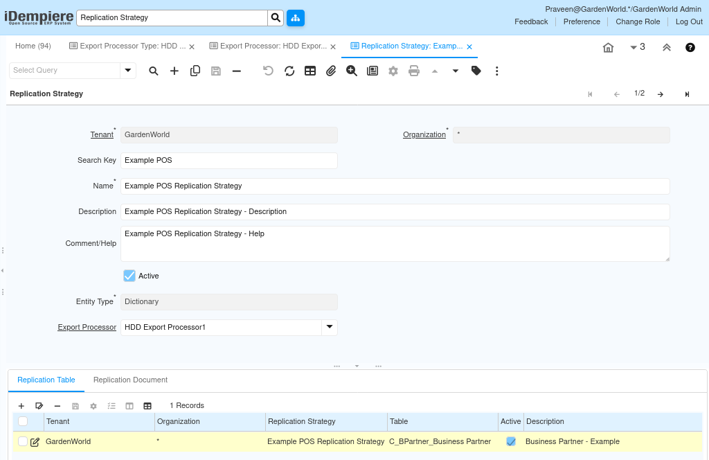Screen dimensions: 709x460
Task: Click the edit record icon in detail toolbar
Action: pos(39,406)
